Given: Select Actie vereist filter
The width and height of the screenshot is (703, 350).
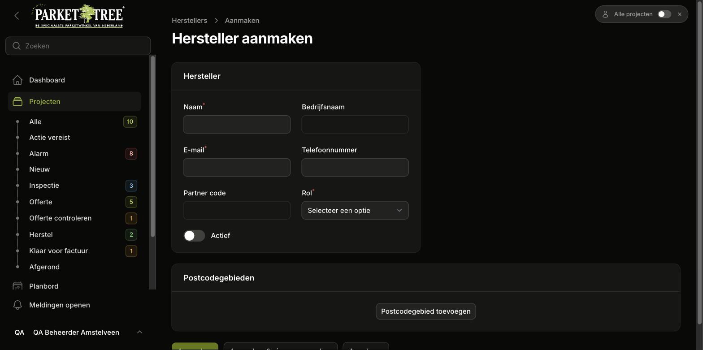Looking at the screenshot, I should pos(50,137).
